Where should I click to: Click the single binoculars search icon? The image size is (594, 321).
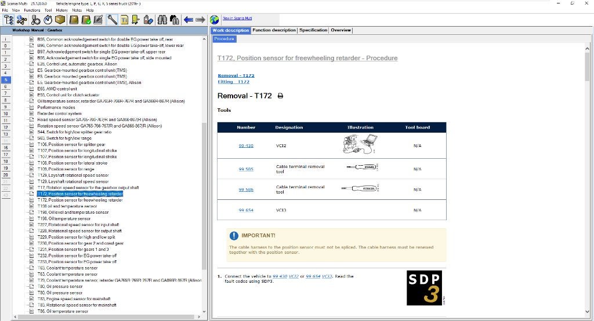tap(162, 20)
